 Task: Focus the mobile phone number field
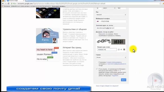(x=111, y=21)
